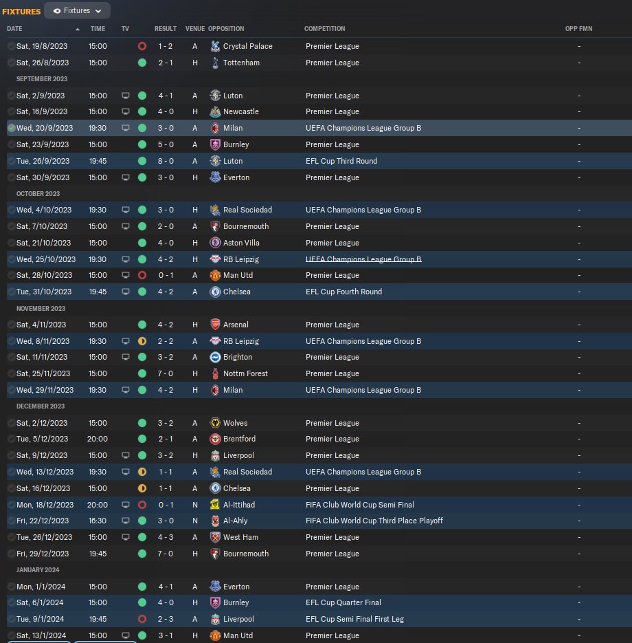The image size is (632, 643).
Task: Click Chelsea badge on 31/10/2023 row
Action: click(215, 292)
